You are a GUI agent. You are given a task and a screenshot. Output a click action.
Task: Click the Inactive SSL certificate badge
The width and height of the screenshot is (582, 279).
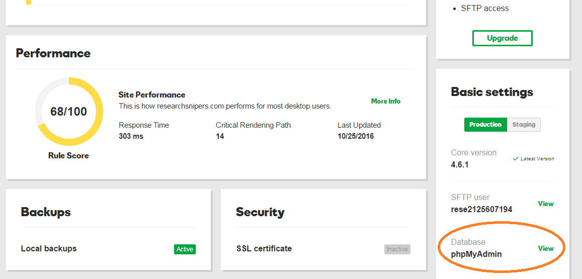pos(397,249)
